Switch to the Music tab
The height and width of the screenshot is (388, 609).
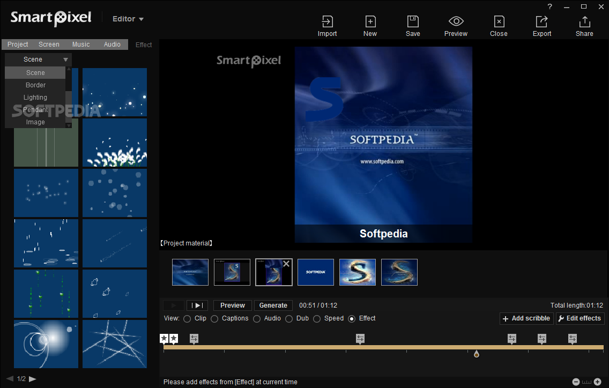(81, 44)
